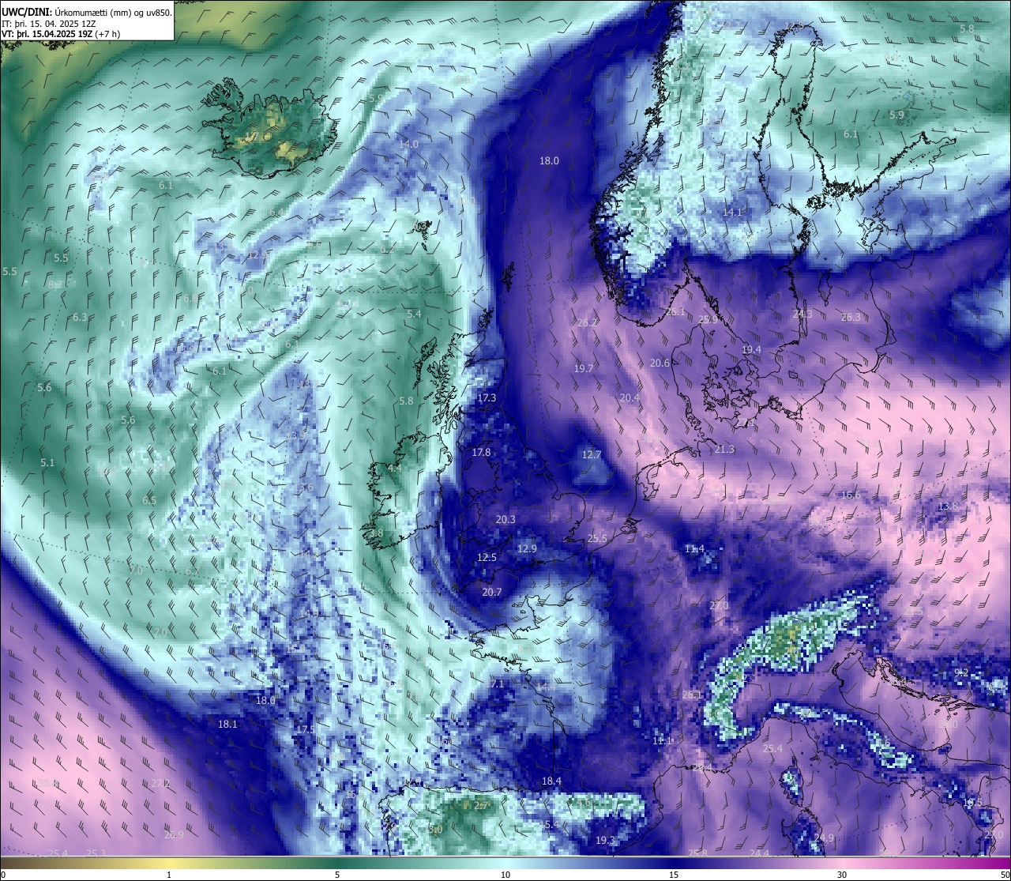Click the 20.4 value label
Image resolution: width=1011 pixels, height=881 pixels.
click(630, 398)
